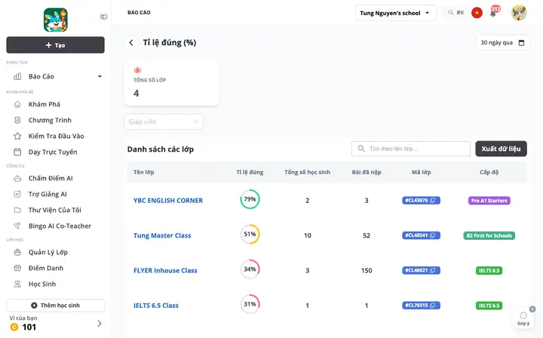Open the YBC ENGLISH CORNER class link
Image resolution: width=543 pixels, height=338 pixels.
point(168,201)
